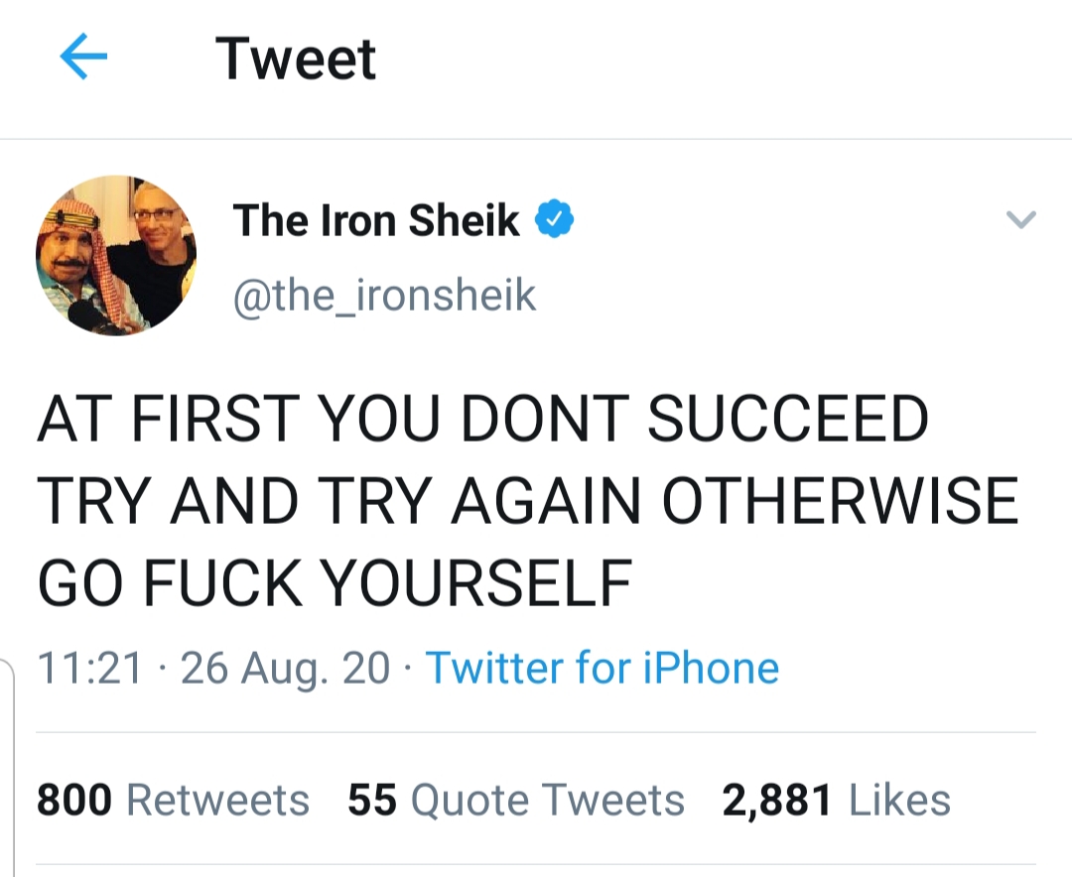Click the blue verified badge

point(555,219)
